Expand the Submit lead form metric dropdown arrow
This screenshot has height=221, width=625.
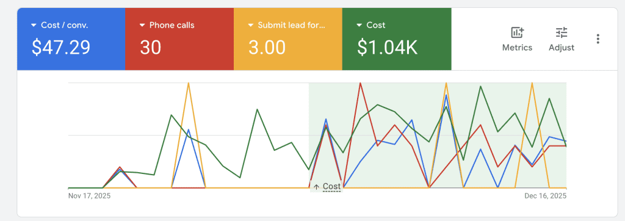tap(251, 25)
